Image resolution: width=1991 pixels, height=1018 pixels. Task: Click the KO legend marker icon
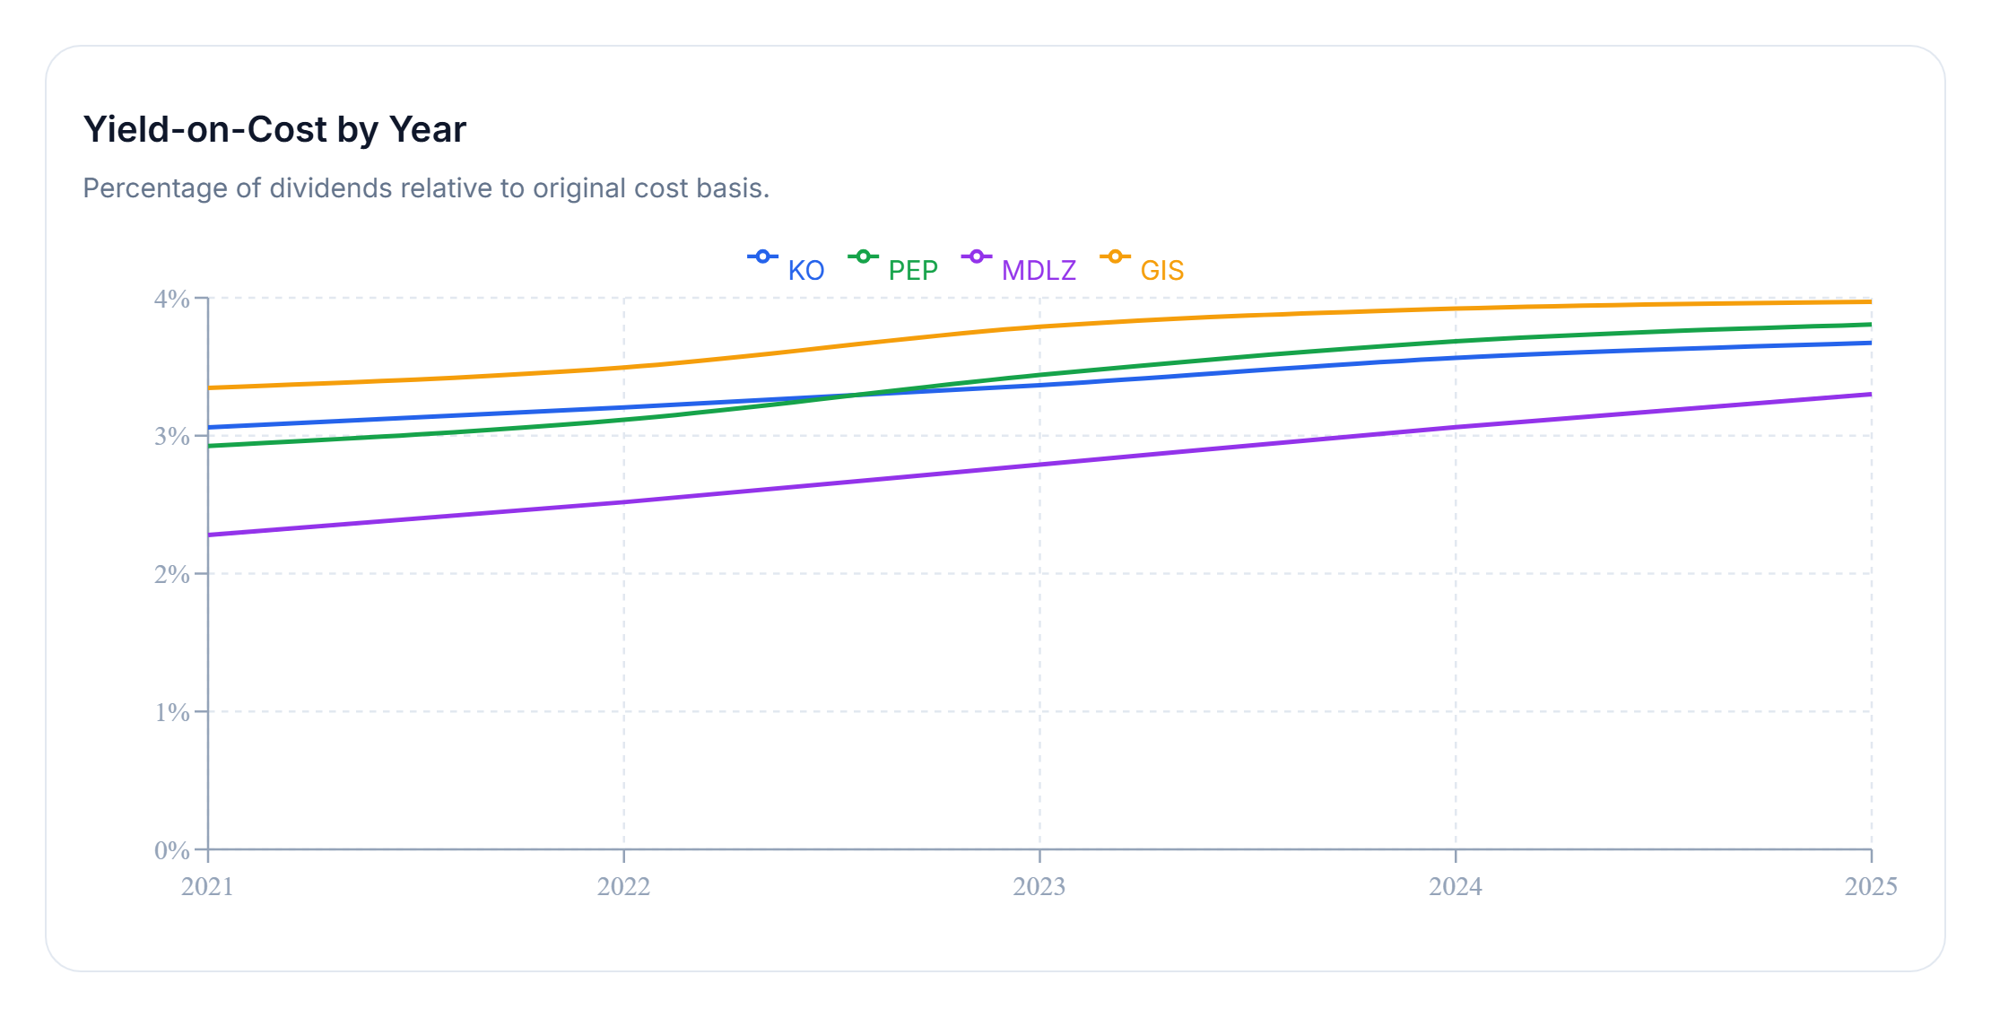(762, 257)
